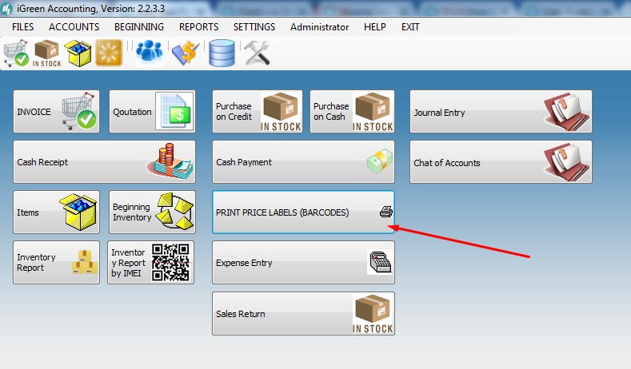631x369 pixels.
Task: Open Expense Entry
Action: [303, 263]
